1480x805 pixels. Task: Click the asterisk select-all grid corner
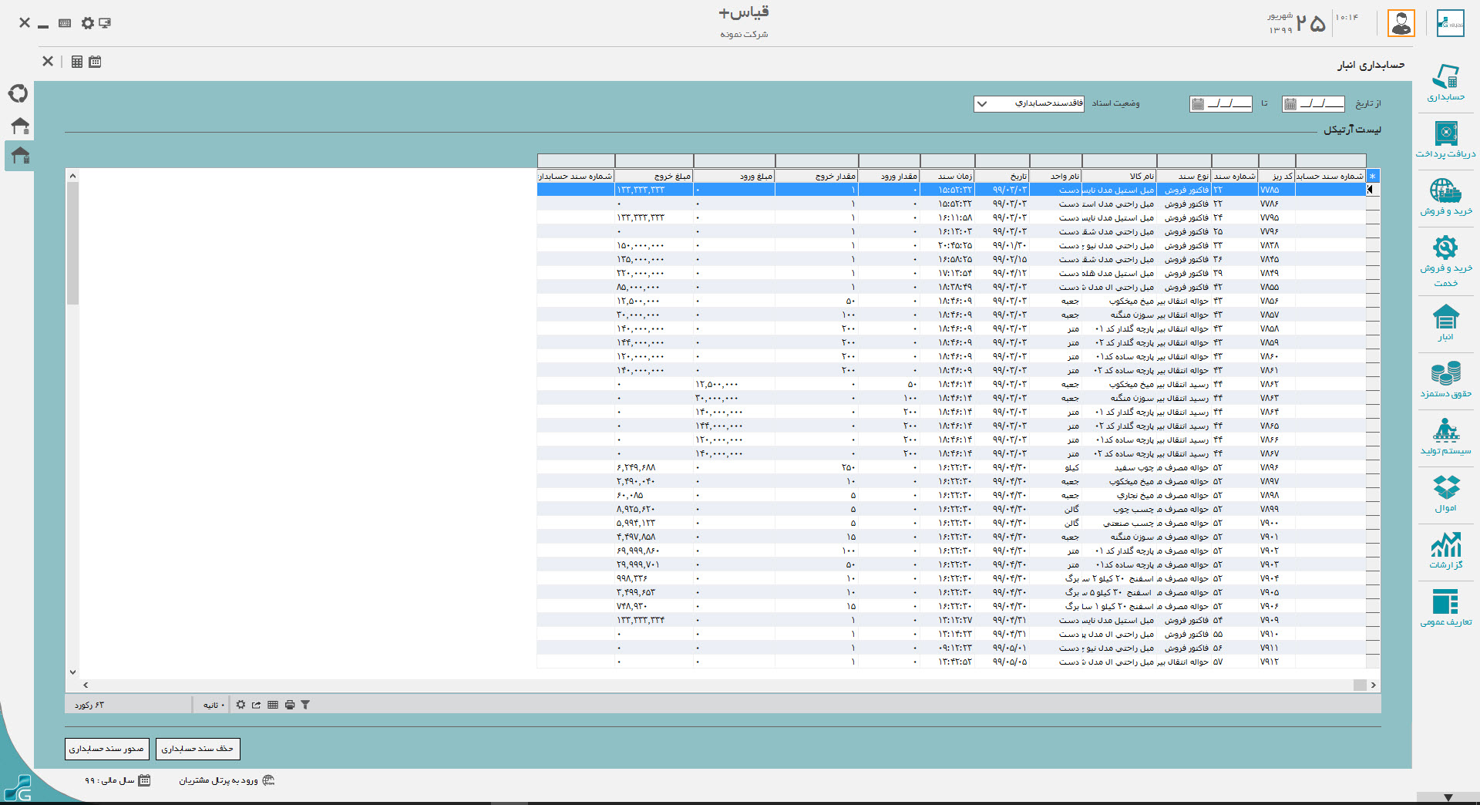[1372, 177]
